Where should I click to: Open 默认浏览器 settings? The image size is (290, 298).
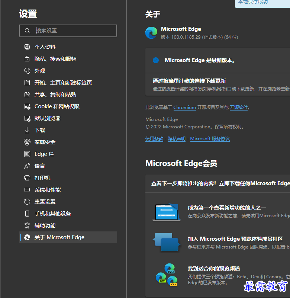point(68,118)
